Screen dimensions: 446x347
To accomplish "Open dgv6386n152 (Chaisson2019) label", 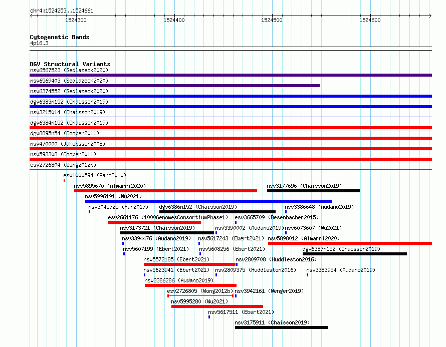I will point(198,207).
